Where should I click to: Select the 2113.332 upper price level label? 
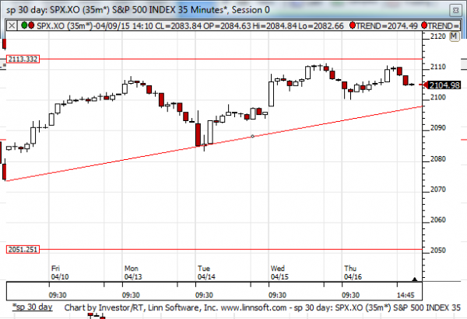22,59
